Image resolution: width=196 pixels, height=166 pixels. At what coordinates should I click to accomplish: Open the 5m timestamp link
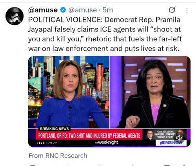(107, 10)
